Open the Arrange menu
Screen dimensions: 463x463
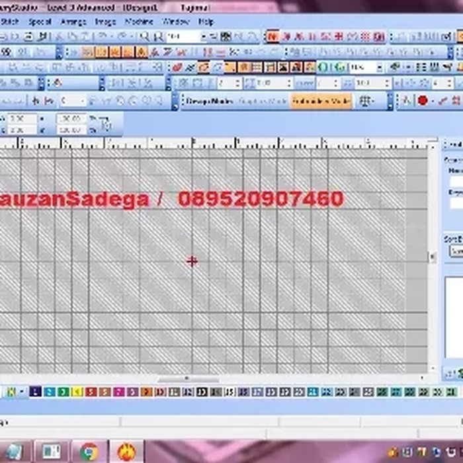point(73,22)
